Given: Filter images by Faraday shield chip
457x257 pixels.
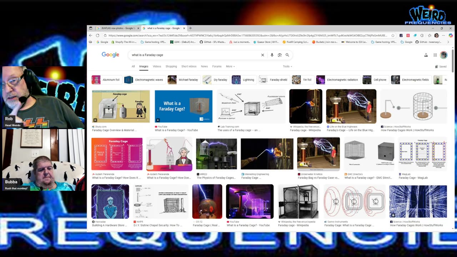Looking at the screenshot, I should 274,80.
